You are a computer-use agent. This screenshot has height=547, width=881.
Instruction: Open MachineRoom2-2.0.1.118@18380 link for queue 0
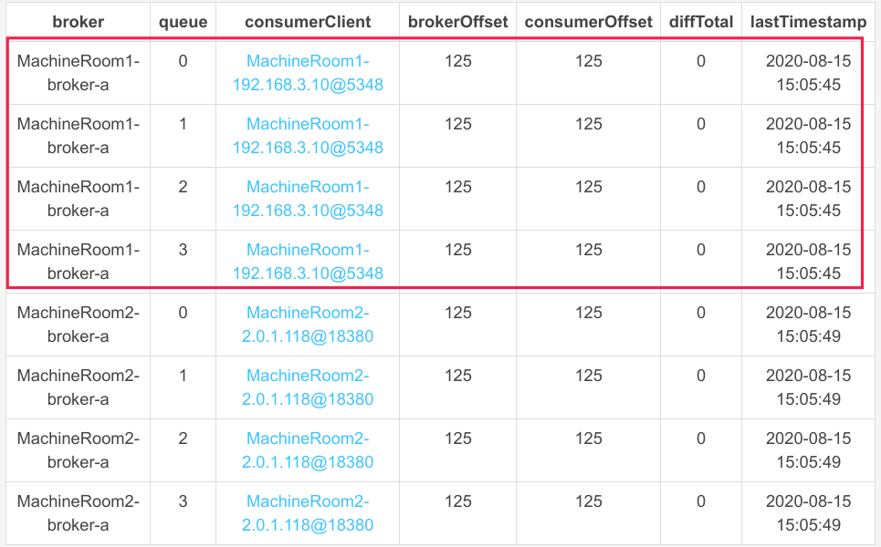(x=308, y=325)
